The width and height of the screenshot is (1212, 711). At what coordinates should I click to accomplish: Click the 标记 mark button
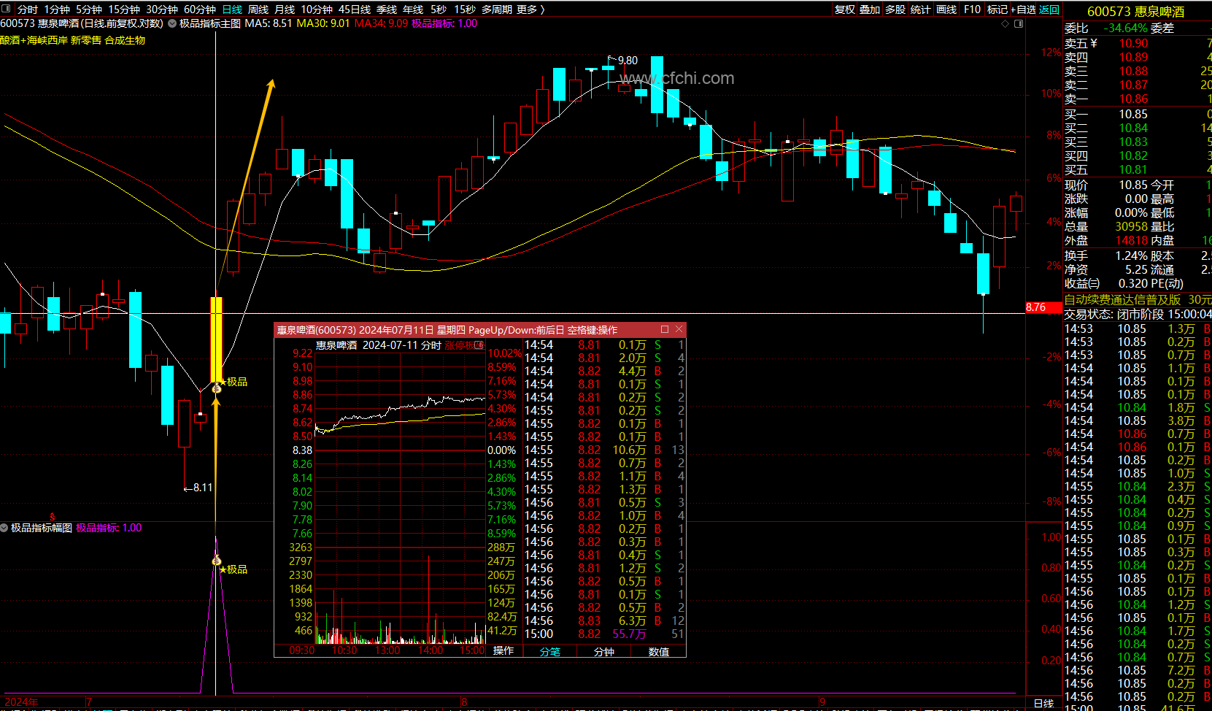[997, 9]
